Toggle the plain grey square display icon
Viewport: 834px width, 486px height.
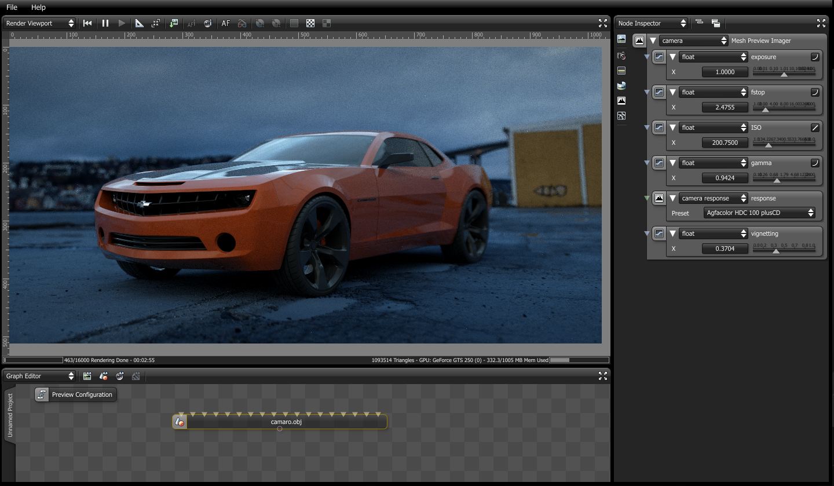(294, 23)
